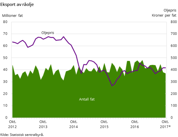The image size is (178, 137).
Task: Click the lowest dip of the purple line
Action: coord(112,86)
